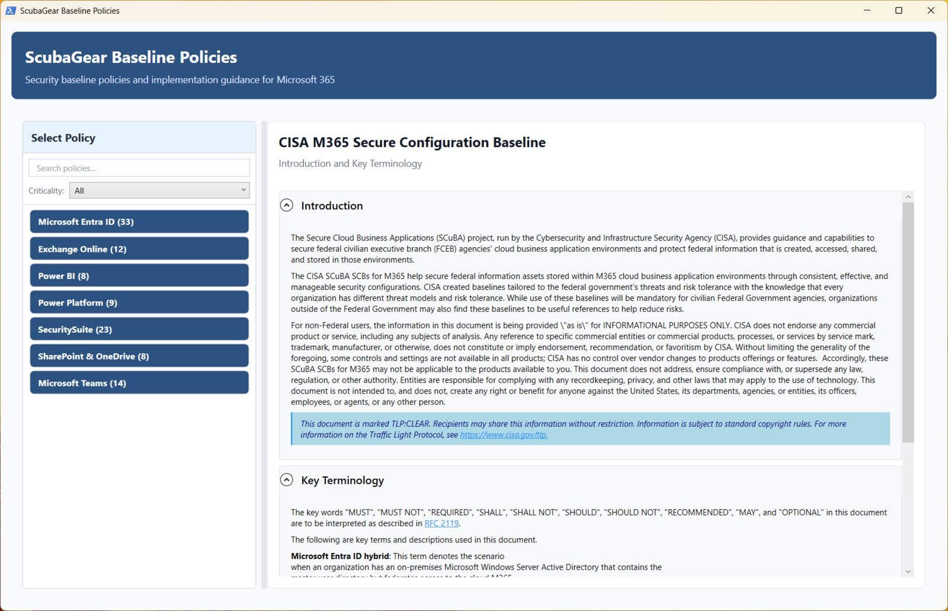Click the scrollbar down arrow
This screenshot has height=611, width=948.
pyautogui.click(x=908, y=572)
